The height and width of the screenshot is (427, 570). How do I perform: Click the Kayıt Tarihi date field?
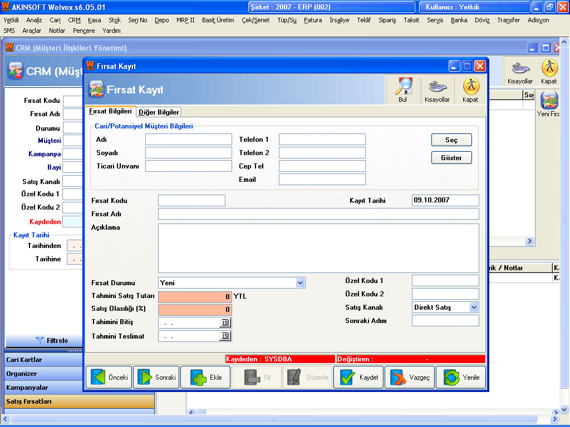[x=445, y=200]
